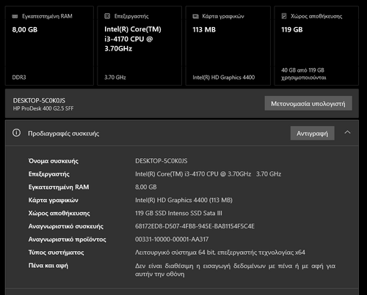Open the installed RAM 8,00 GB card
The width and height of the screenshot is (367, 295).
point(49,46)
